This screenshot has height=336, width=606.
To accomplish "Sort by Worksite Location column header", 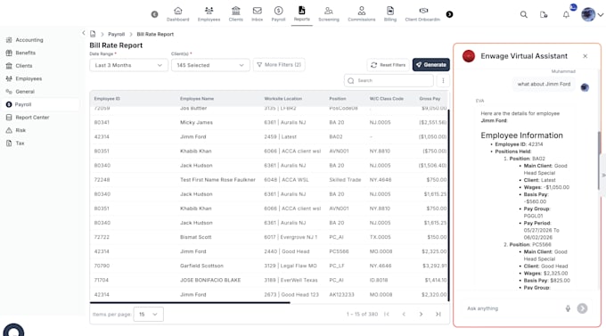I will coord(283,99).
